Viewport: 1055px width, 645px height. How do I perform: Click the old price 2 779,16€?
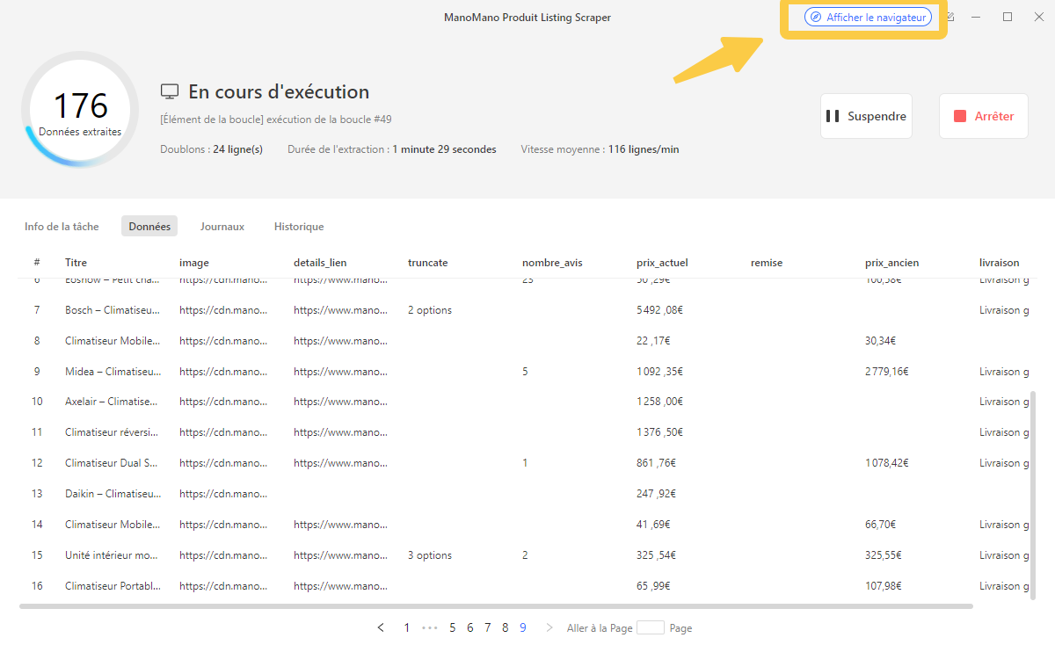coord(887,372)
